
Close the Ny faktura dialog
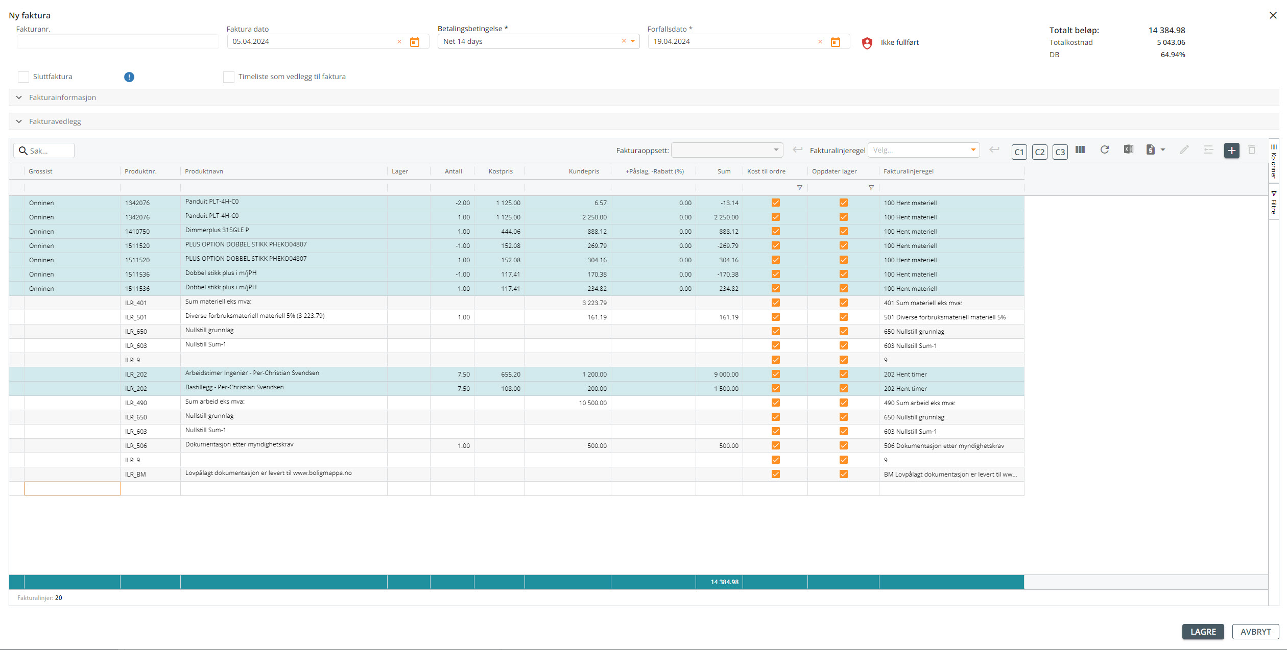pyautogui.click(x=1273, y=15)
